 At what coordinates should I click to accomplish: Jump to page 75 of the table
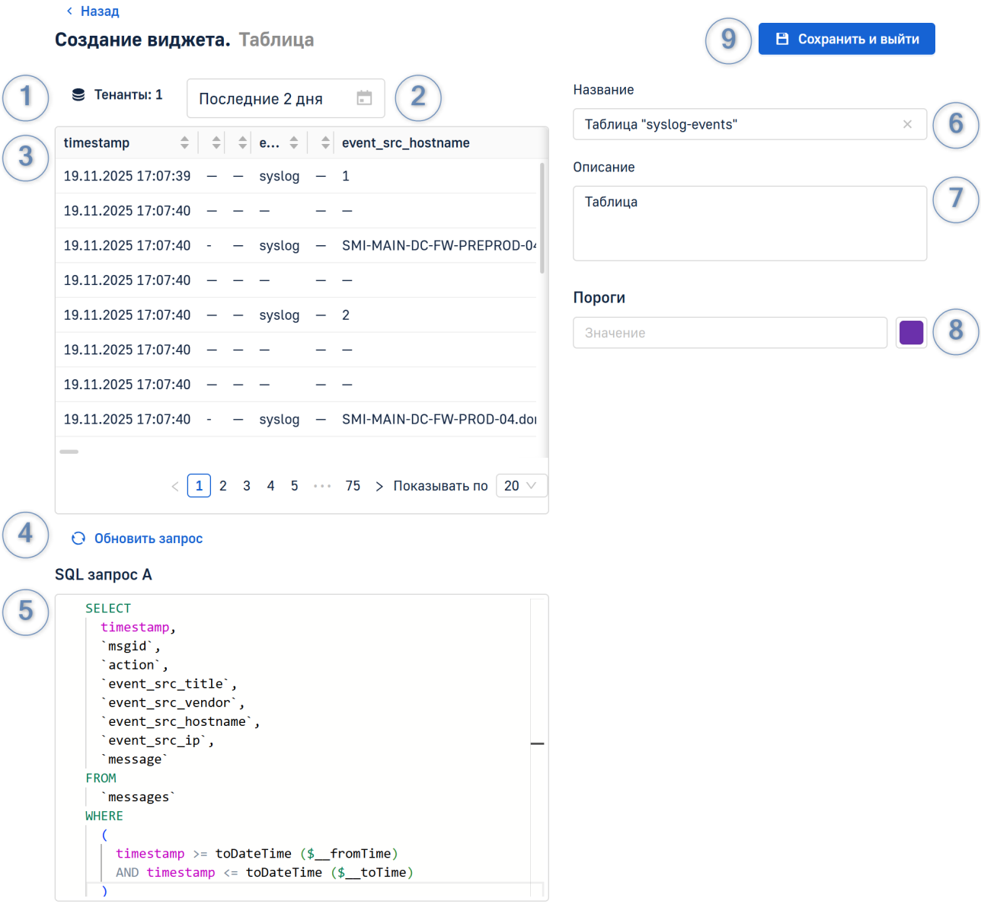pos(353,486)
